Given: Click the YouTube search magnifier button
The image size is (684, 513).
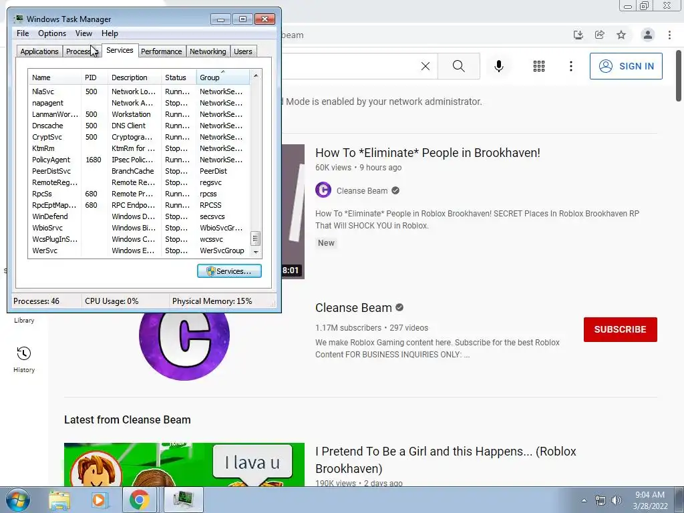Looking at the screenshot, I should [x=458, y=66].
